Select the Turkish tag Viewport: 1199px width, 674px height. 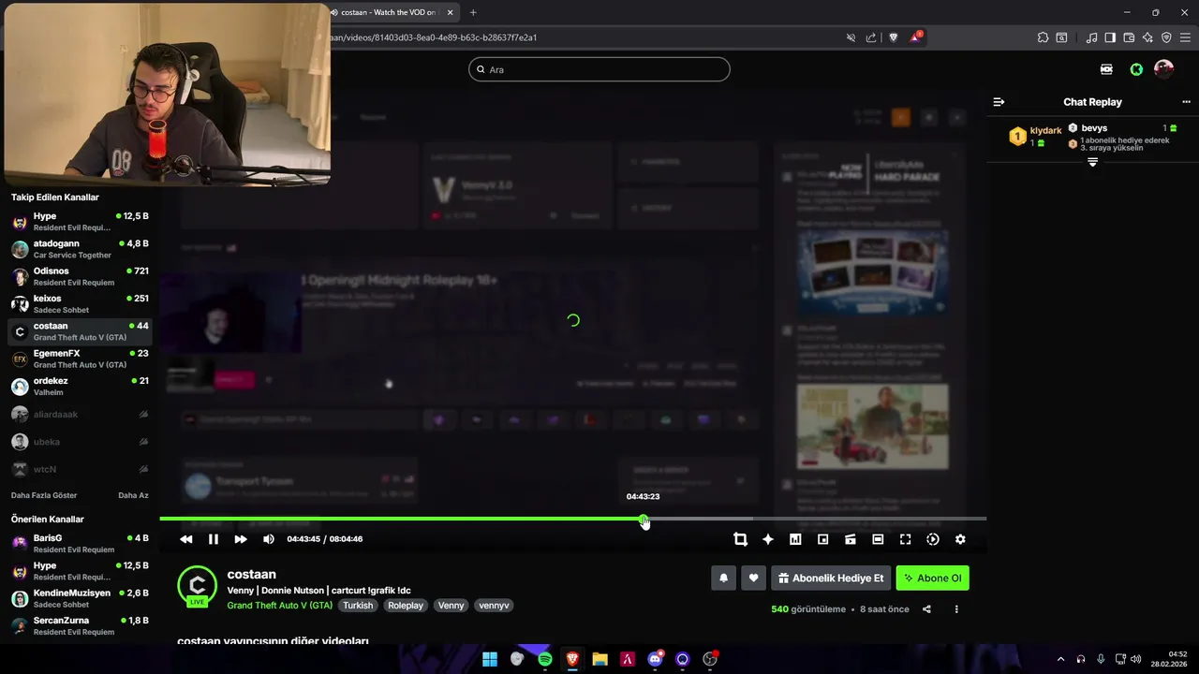tap(358, 606)
